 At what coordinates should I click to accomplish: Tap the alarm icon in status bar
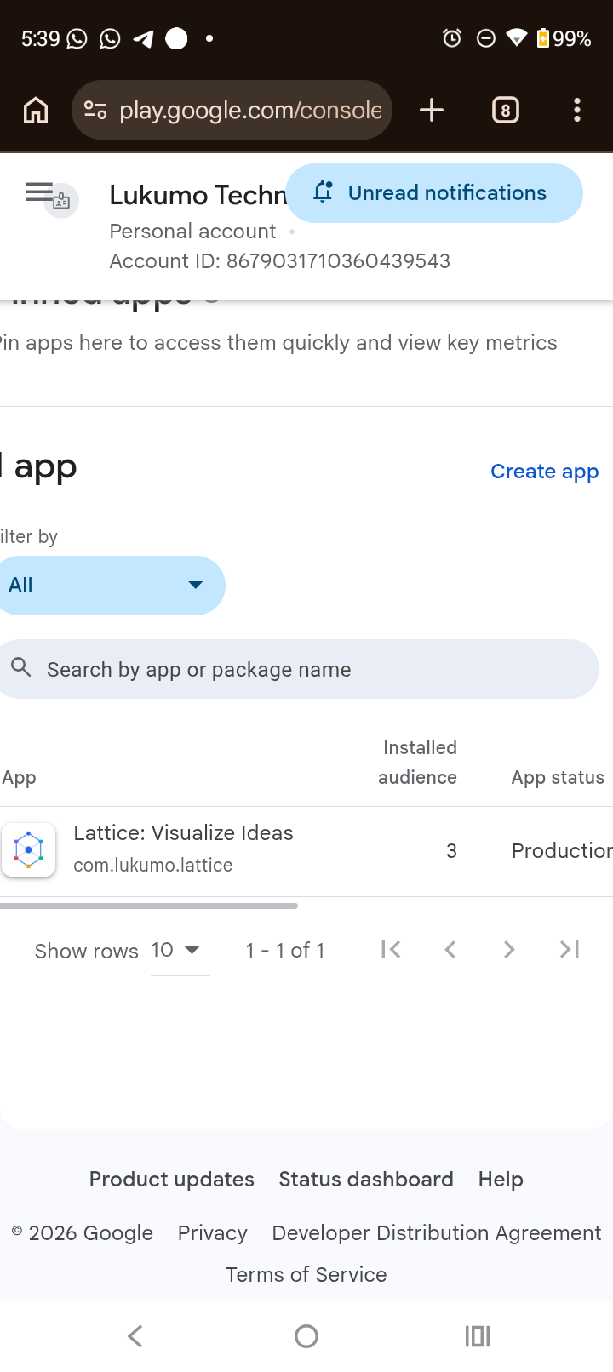pyautogui.click(x=452, y=38)
